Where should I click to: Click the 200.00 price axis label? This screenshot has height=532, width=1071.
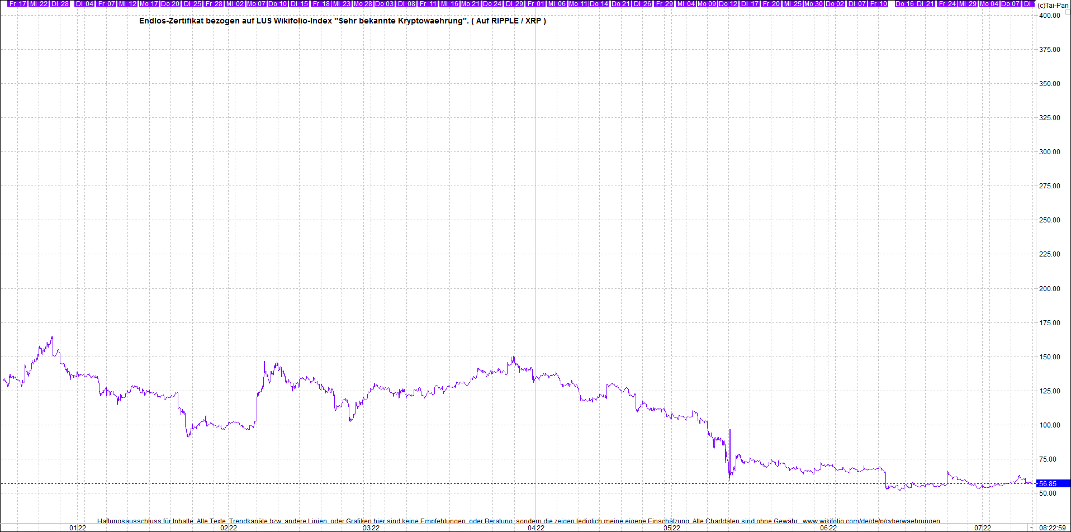1049,289
